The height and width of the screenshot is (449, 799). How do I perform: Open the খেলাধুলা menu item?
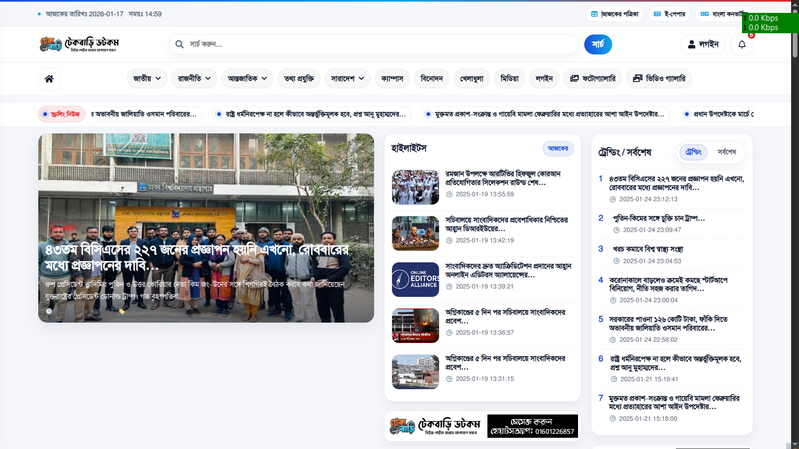[471, 79]
